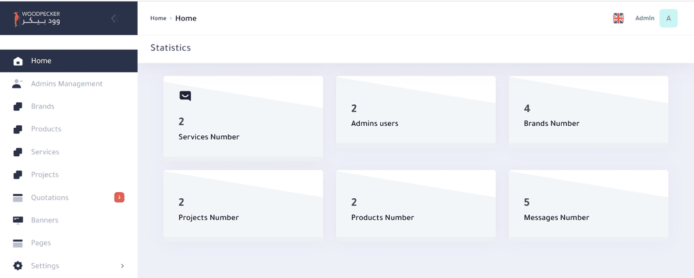Screen dimensions: 694x278
Task: Open Services from the sidebar menu
Action: click(x=45, y=152)
